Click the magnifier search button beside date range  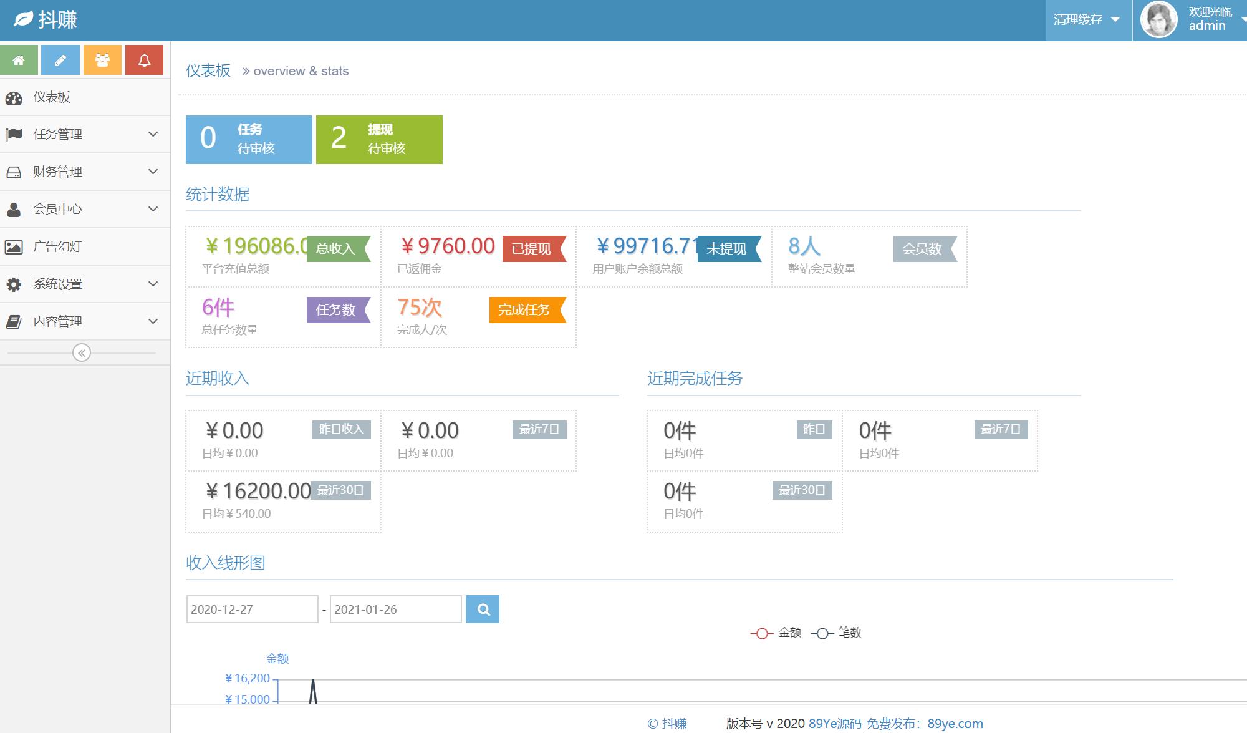coord(483,609)
